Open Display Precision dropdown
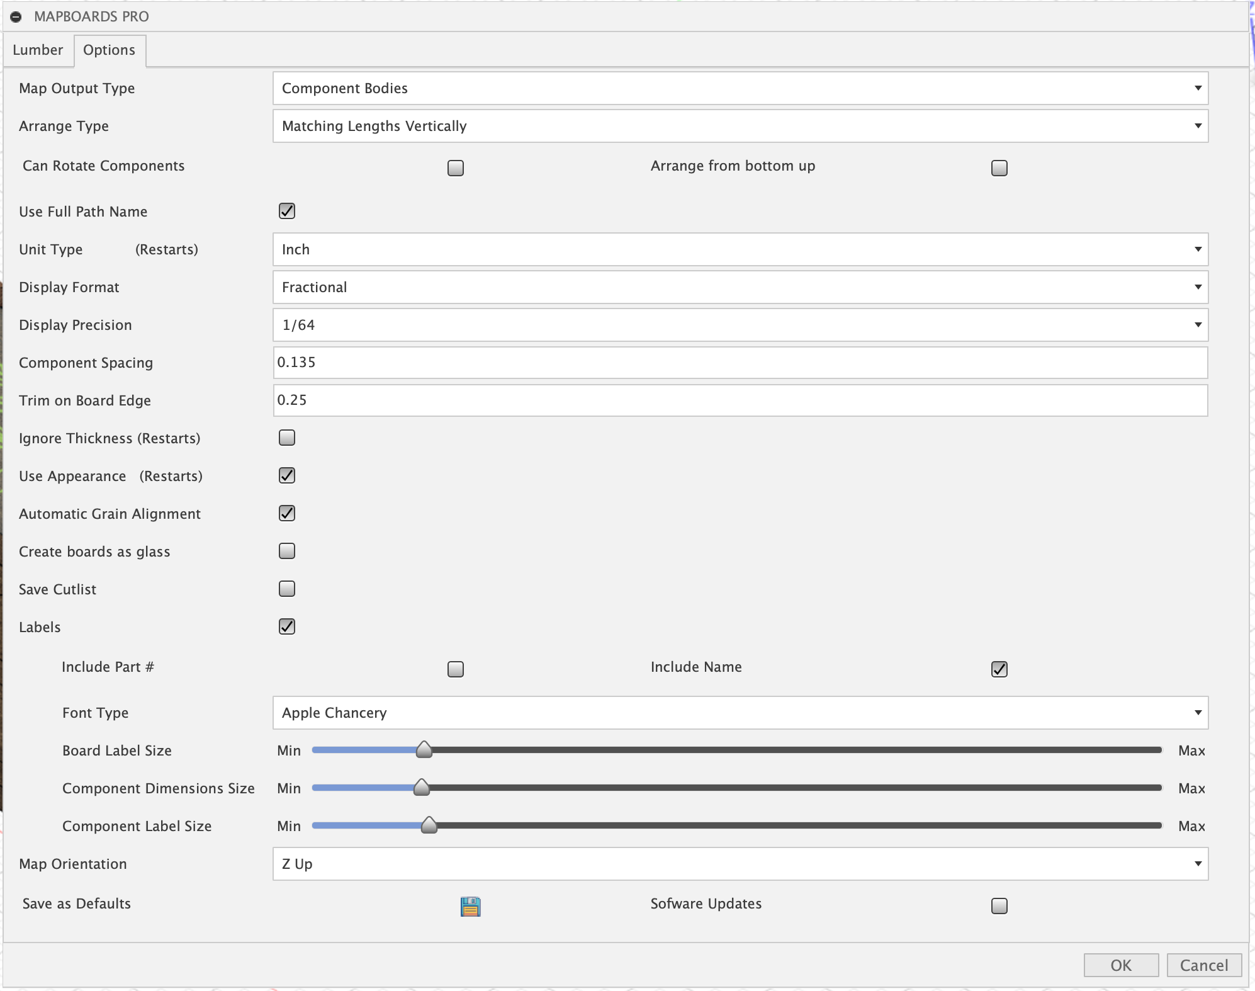The image size is (1255, 991). pos(740,325)
